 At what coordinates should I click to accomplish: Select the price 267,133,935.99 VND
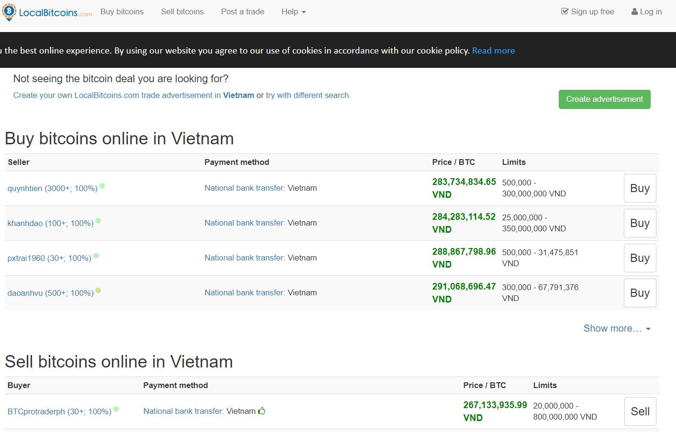[x=495, y=411]
